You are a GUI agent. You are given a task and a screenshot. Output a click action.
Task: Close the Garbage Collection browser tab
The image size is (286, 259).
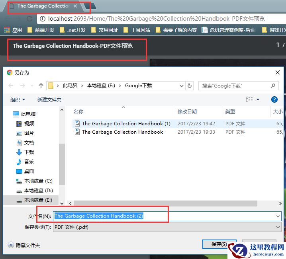[x=75, y=6]
